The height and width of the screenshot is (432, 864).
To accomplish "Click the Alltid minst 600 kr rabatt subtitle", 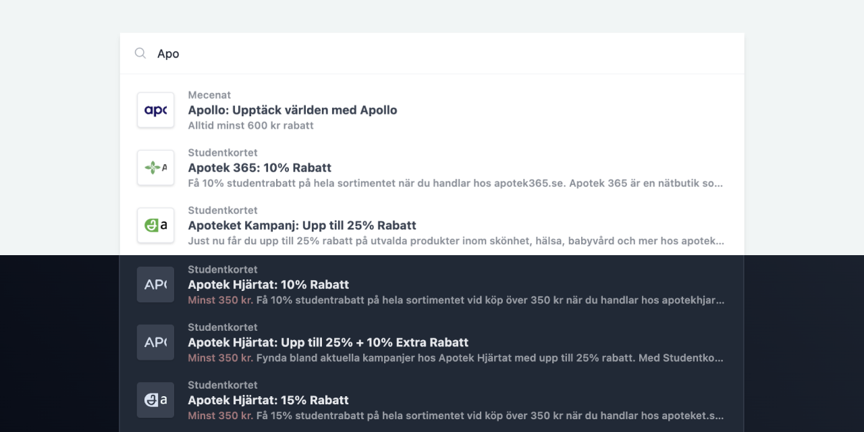I will pyautogui.click(x=250, y=125).
